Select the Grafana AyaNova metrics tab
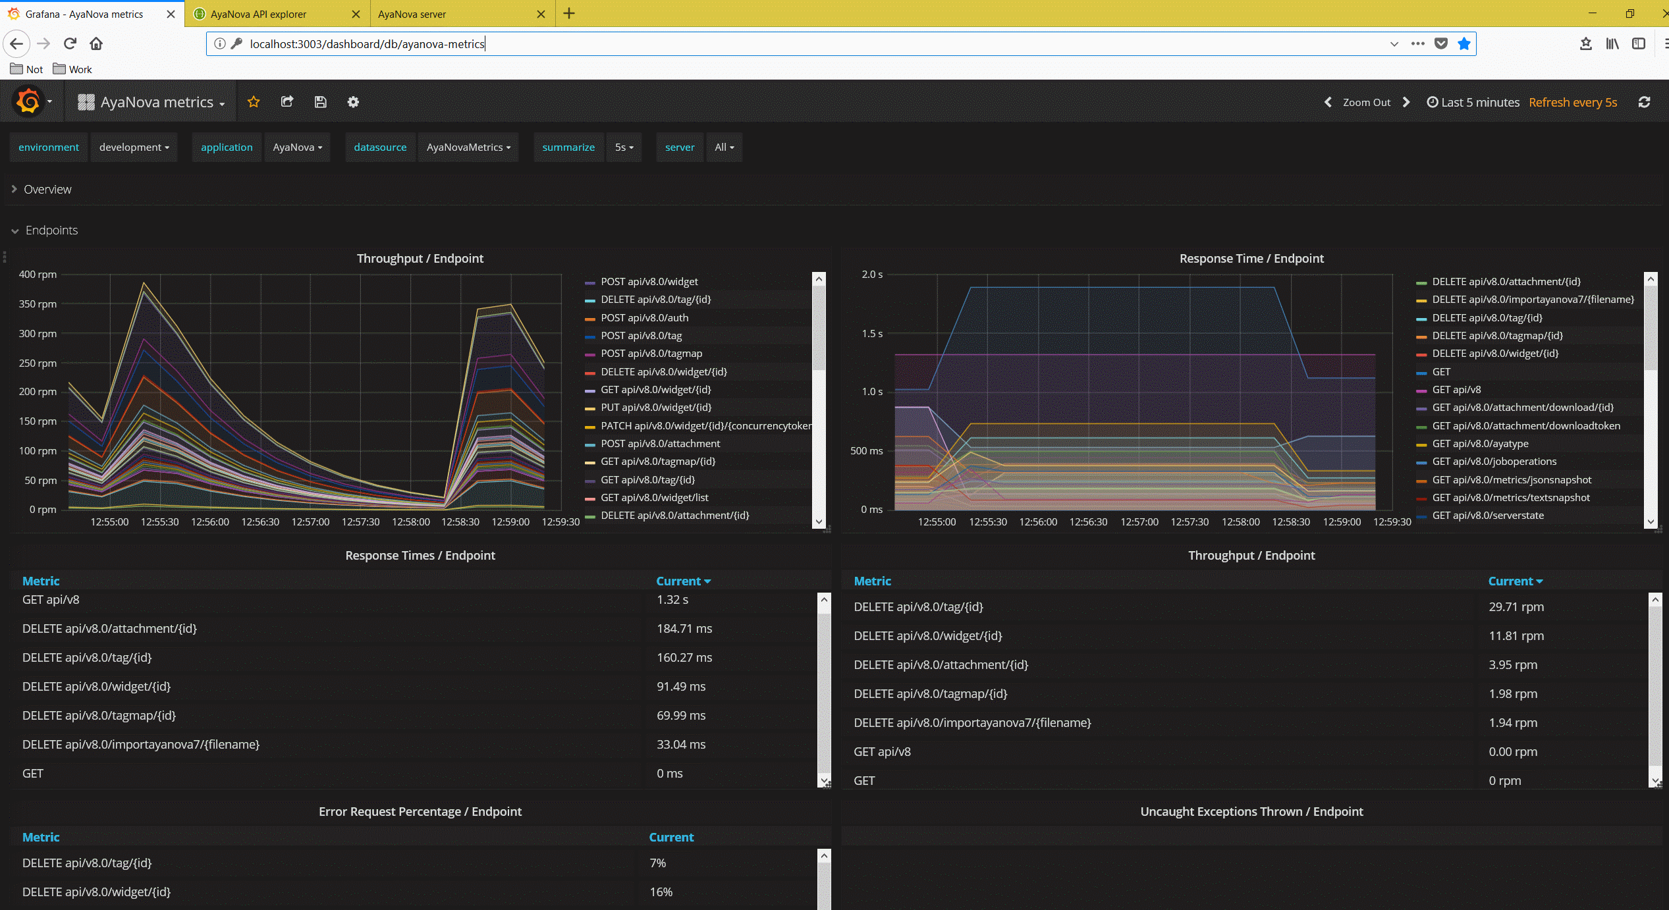The image size is (1669, 910). point(92,14)
